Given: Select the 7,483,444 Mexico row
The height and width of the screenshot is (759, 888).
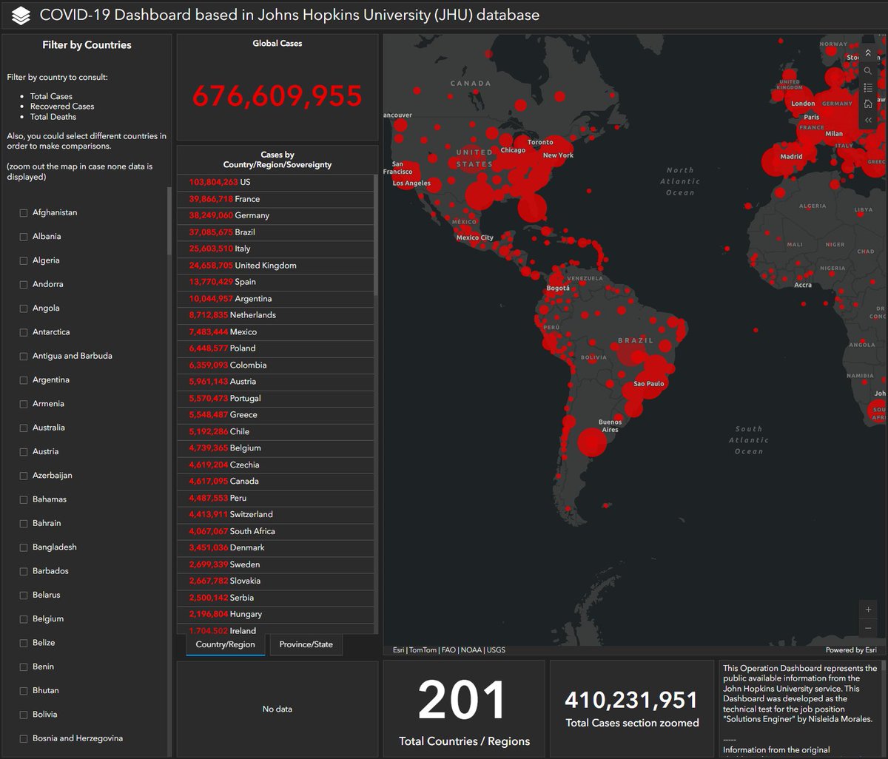Looking at the screenshot, I should (x=275, y=332).
